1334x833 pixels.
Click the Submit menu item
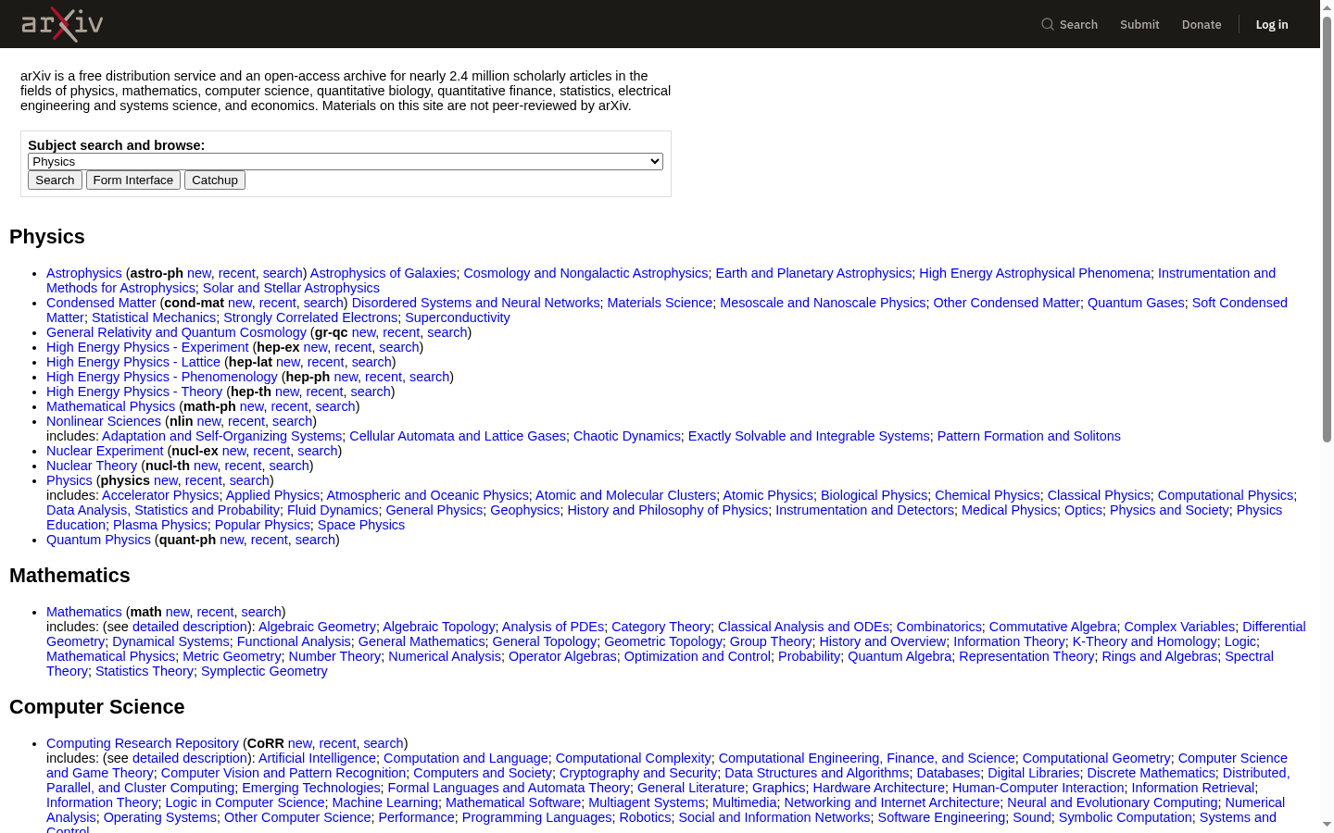[1139, 24]
